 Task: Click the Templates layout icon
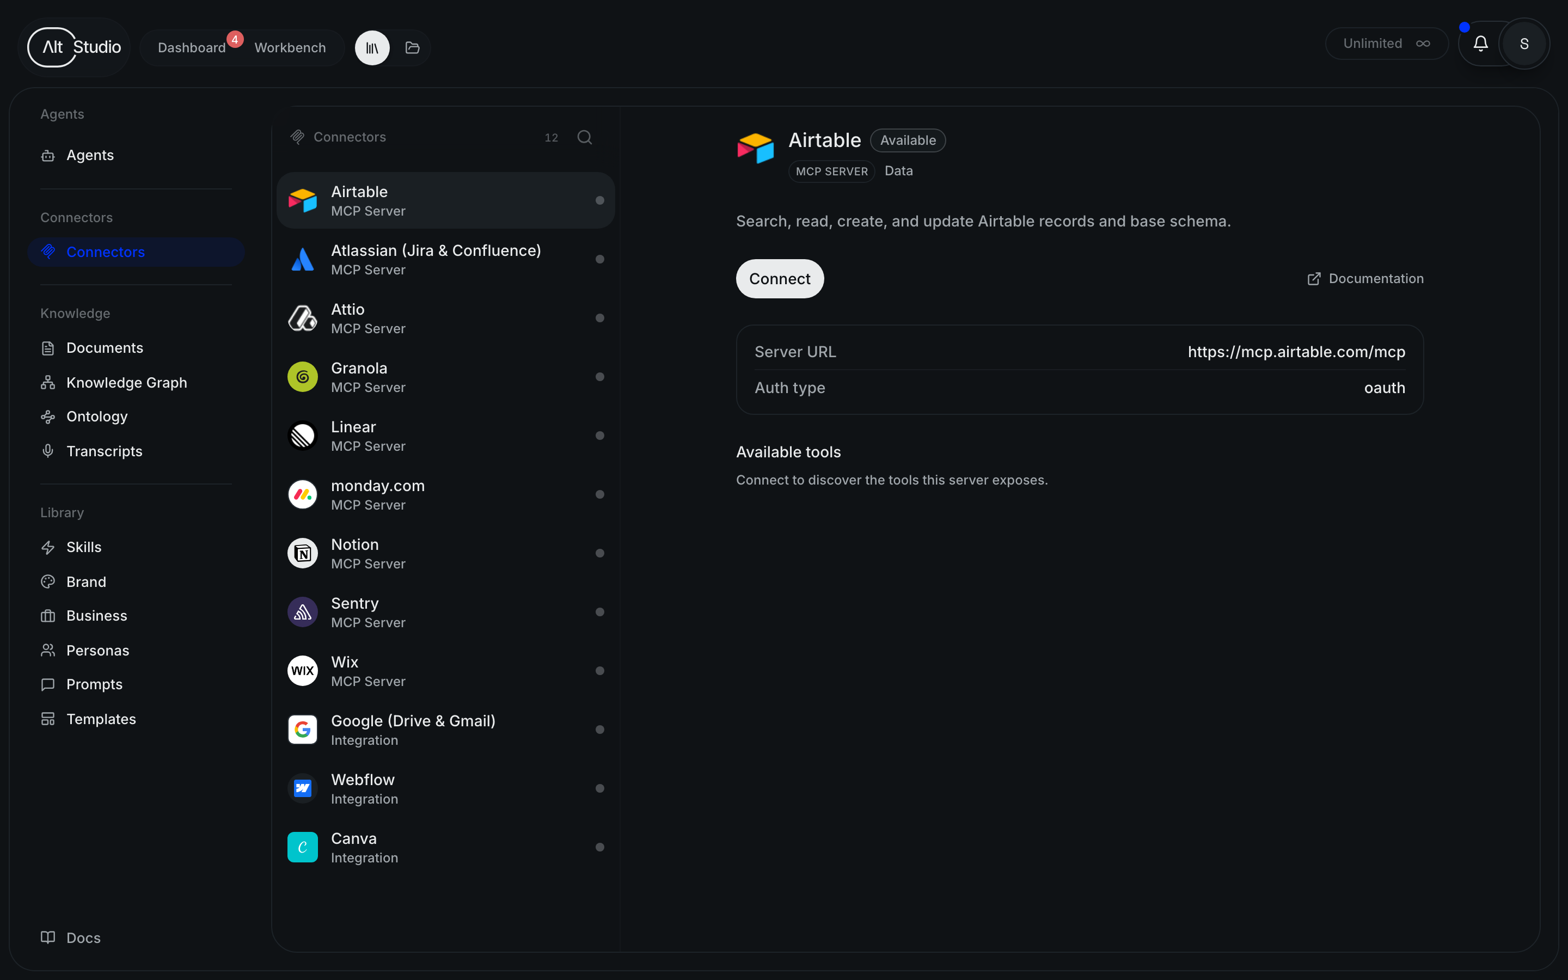click(48, 719)
